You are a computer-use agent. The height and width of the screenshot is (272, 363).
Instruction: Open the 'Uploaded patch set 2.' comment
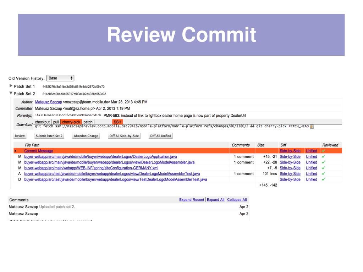click(128, 207)
